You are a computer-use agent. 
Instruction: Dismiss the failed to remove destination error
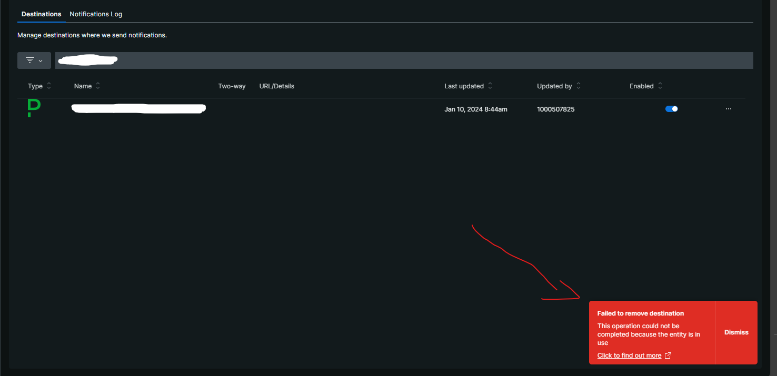tap(735, 332)
